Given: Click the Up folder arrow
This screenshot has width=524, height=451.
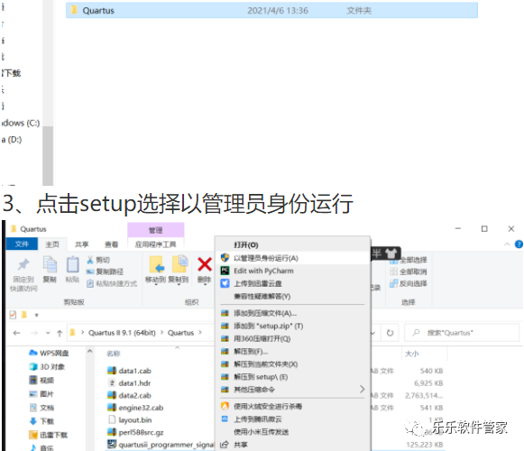Looking at the screenshot, I should tap(60, 333).
